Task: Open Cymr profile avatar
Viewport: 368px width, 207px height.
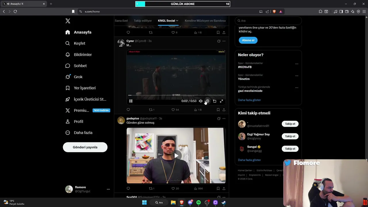Action: click(121, 43)
